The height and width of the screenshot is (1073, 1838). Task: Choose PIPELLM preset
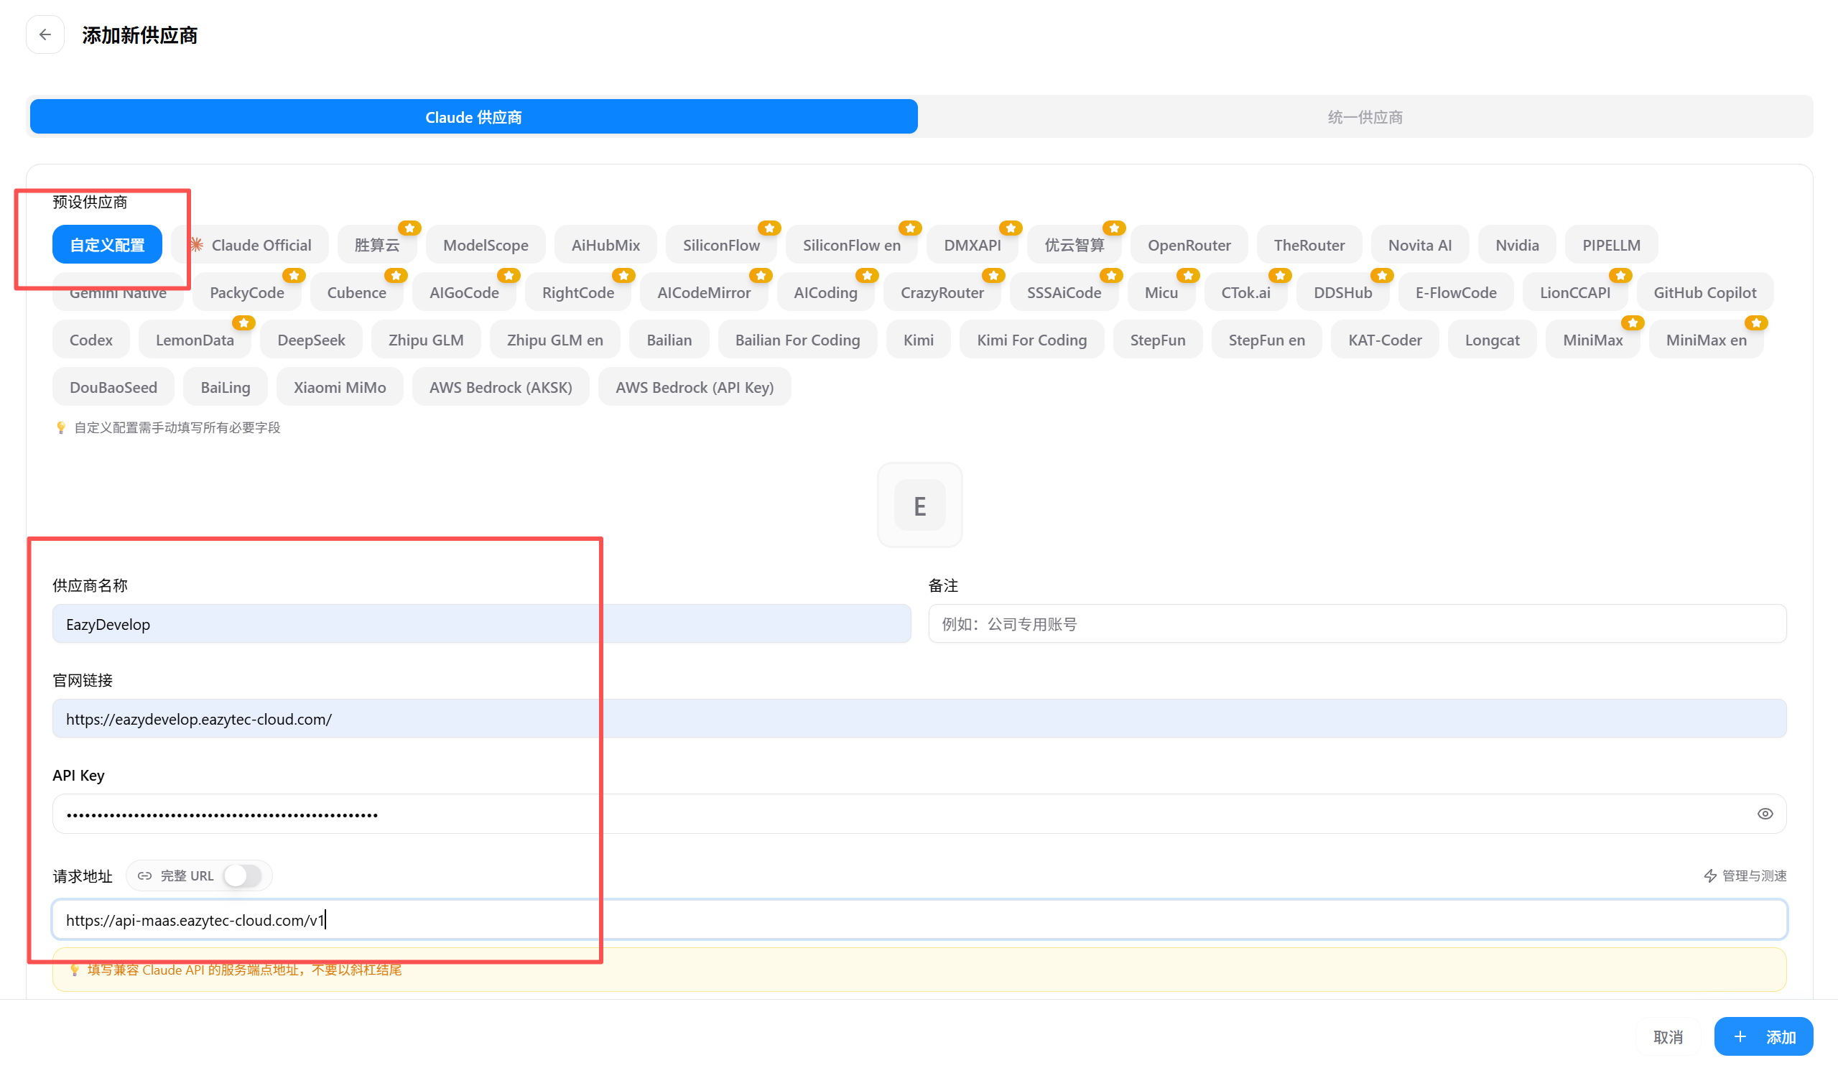1611,244
